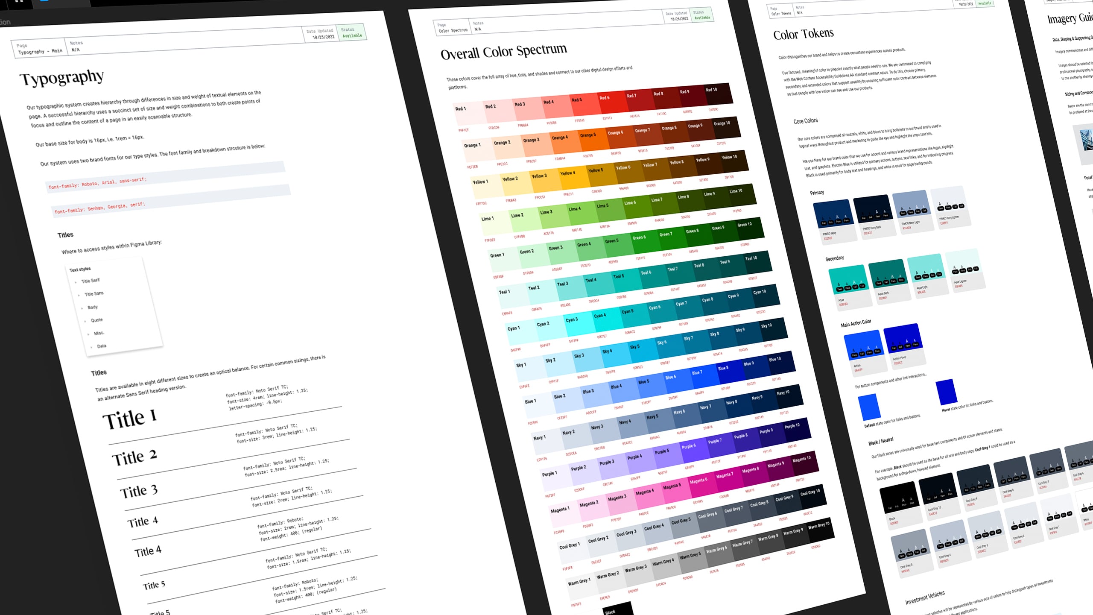Expand the Title Sans text style group

tap(79, 295)
